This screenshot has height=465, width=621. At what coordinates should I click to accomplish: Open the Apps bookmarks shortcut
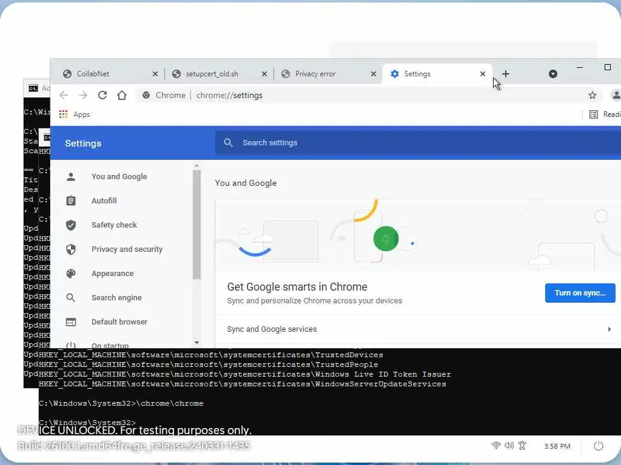pyautogui.click(x=75, y=114)
